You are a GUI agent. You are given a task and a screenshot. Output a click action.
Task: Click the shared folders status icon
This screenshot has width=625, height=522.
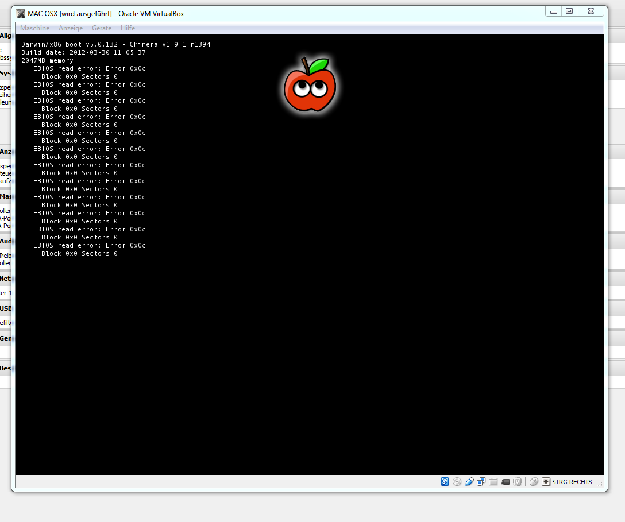(493, 482)
